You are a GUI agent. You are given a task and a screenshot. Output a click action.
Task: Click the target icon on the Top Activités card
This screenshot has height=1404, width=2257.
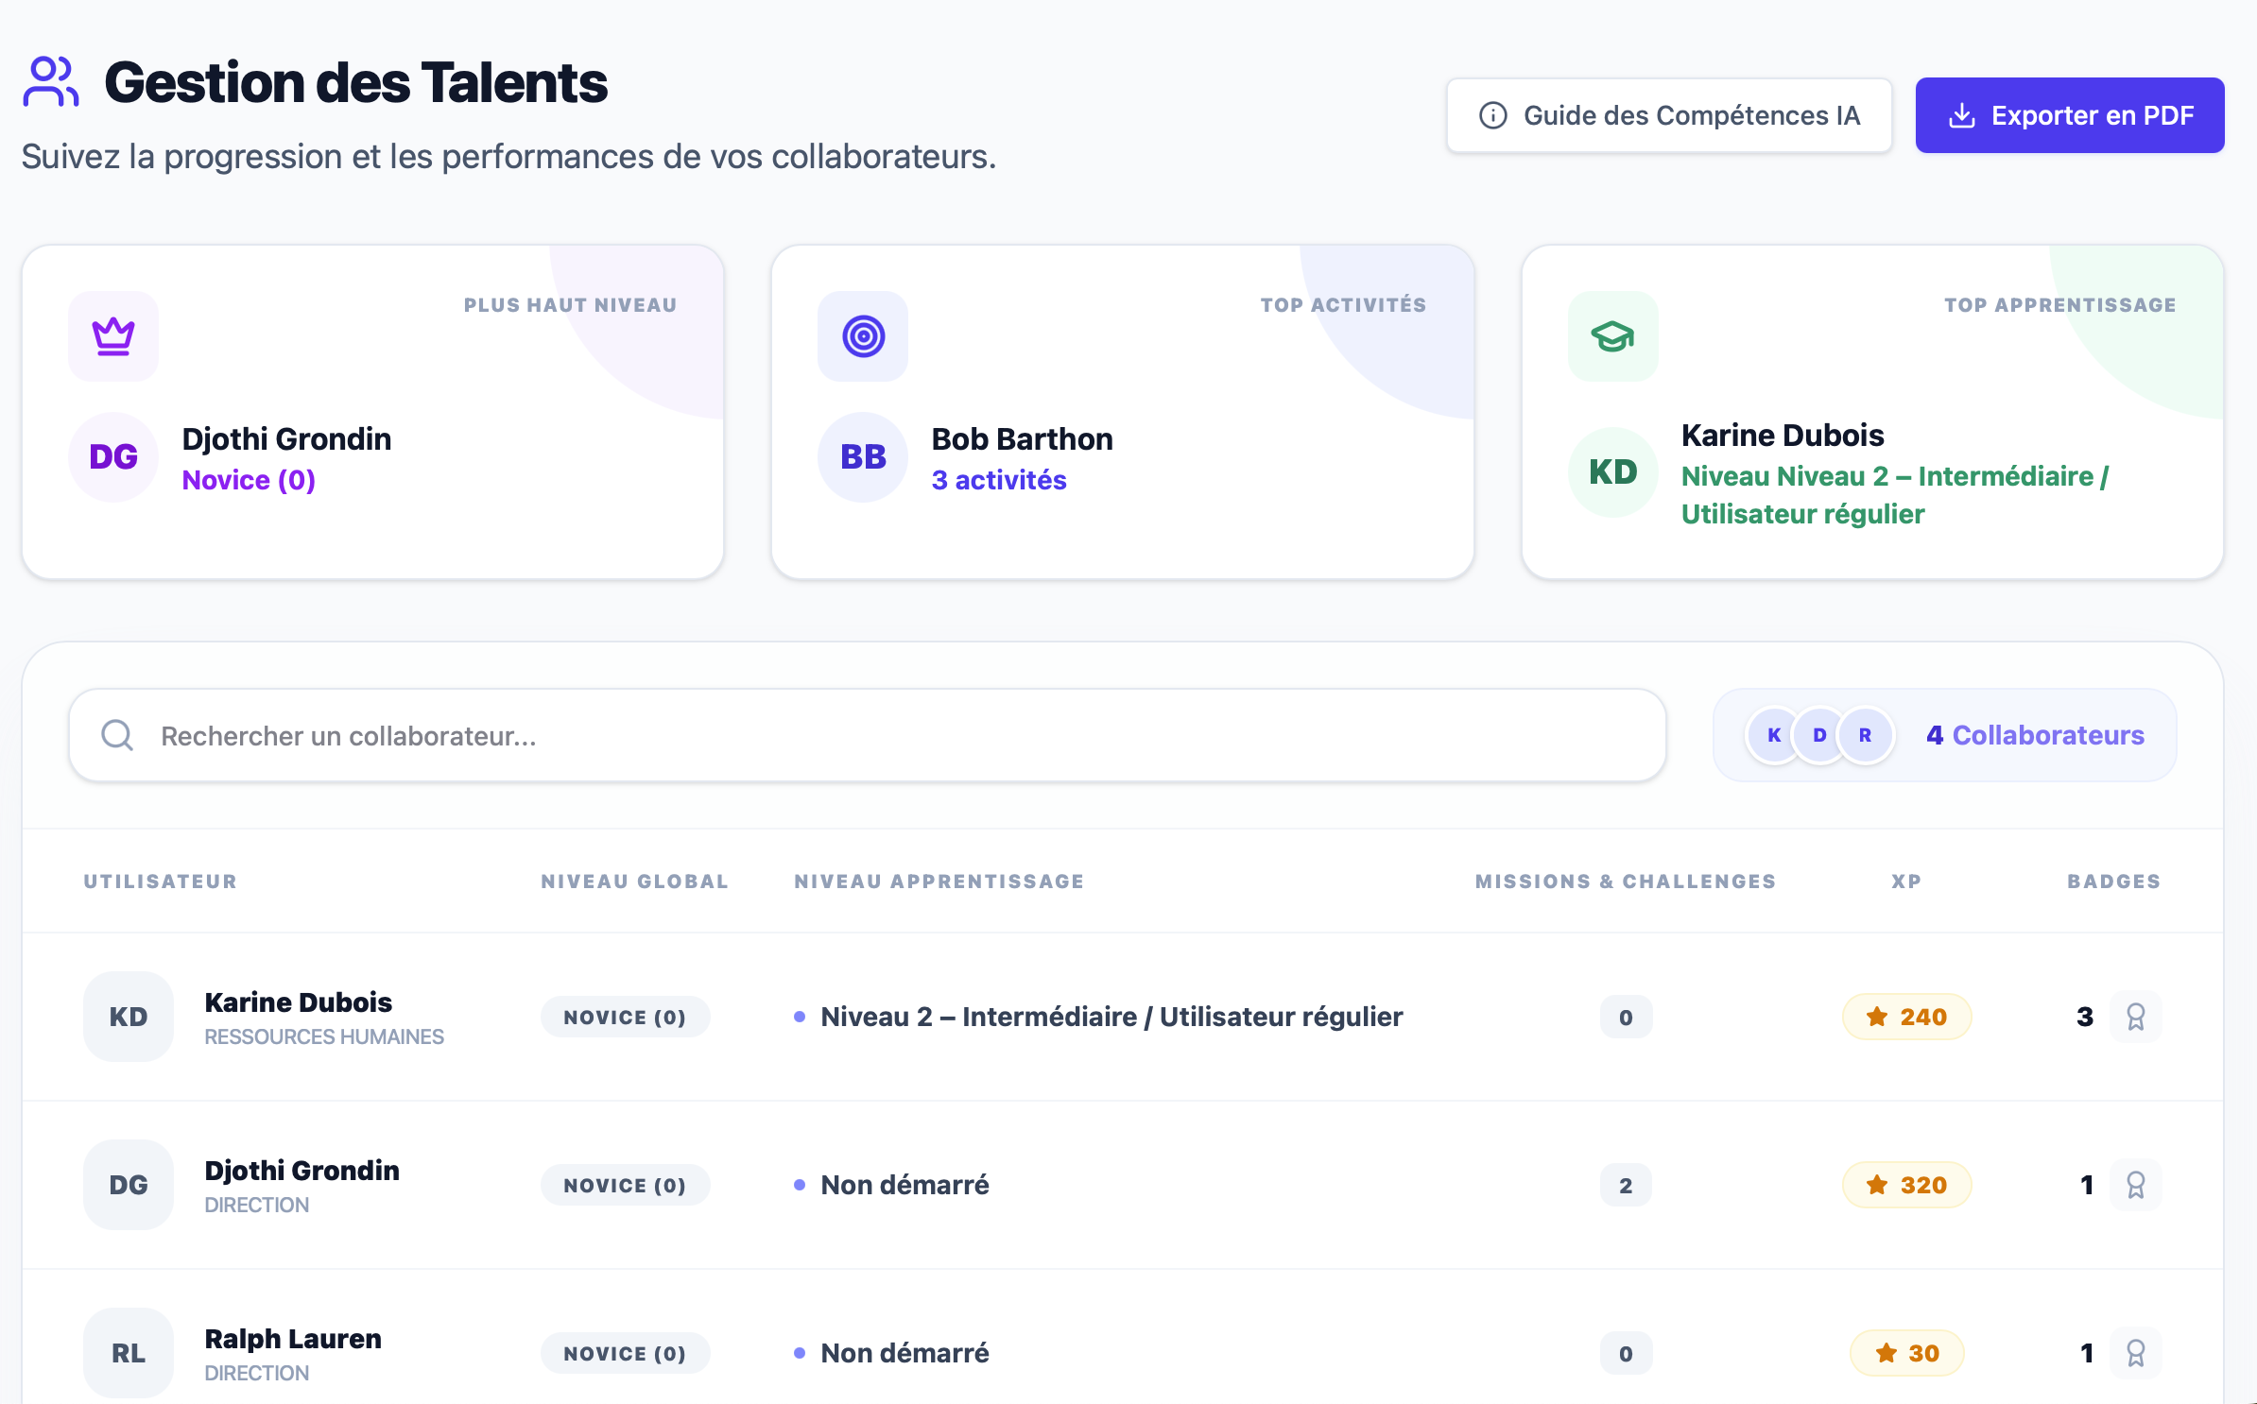pyautogui.click(x=862, y=335)
